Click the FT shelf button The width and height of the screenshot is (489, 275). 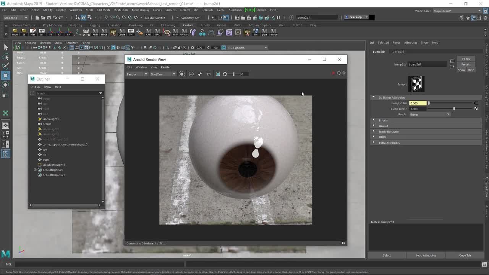pos(50,32)
